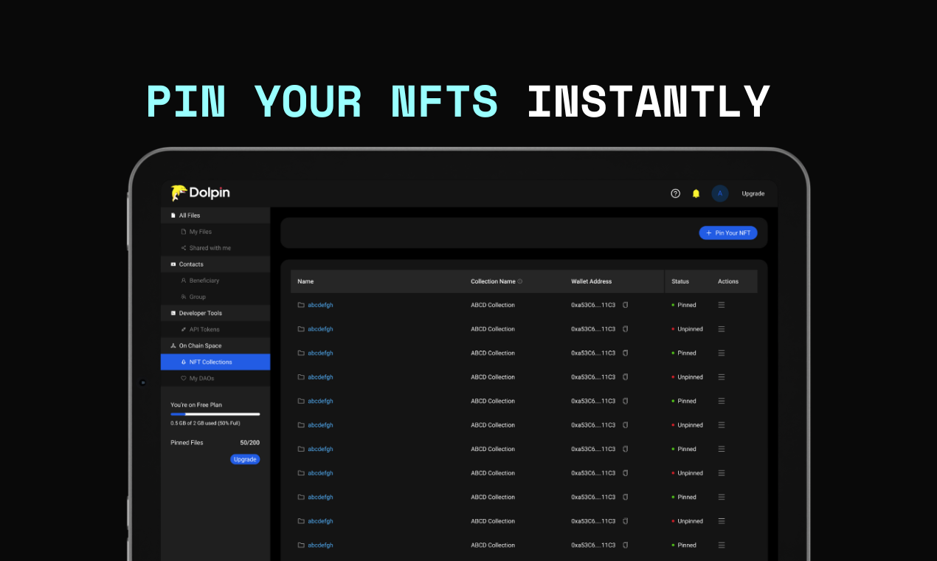
Task: Copy wallet address in the second table row
Action: point(625,329)
